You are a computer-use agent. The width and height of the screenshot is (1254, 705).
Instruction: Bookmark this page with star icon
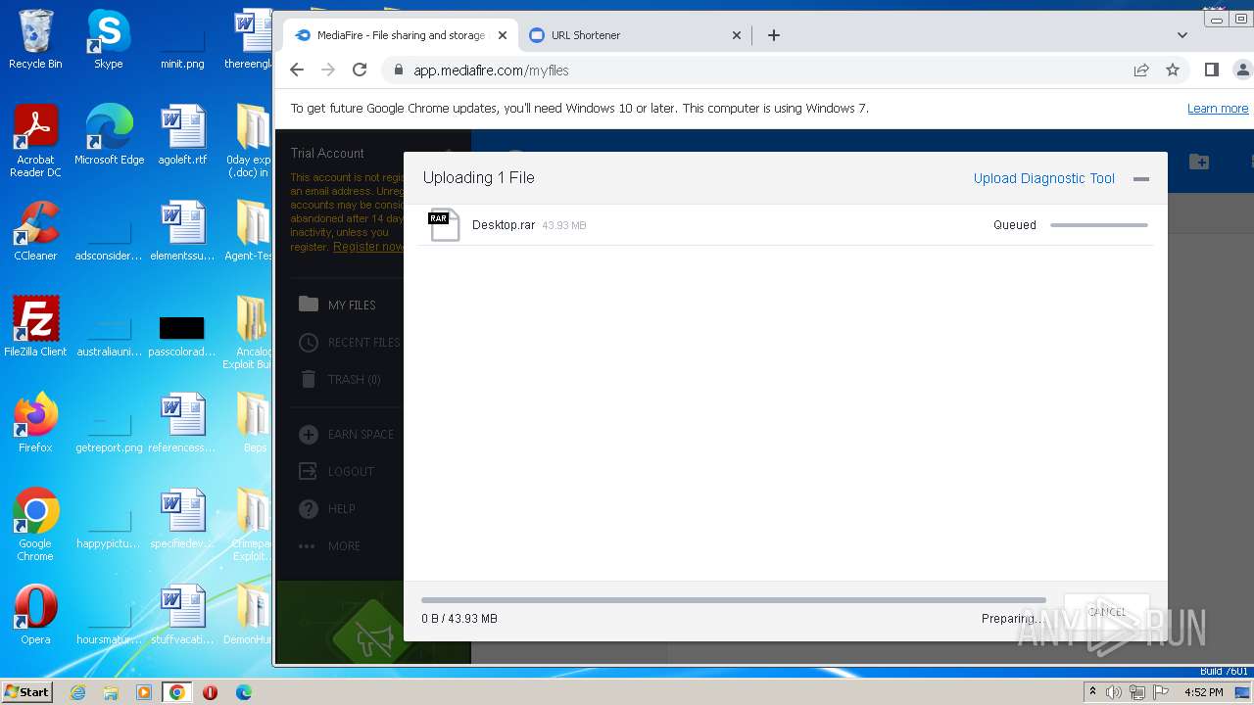point(1173,70)
